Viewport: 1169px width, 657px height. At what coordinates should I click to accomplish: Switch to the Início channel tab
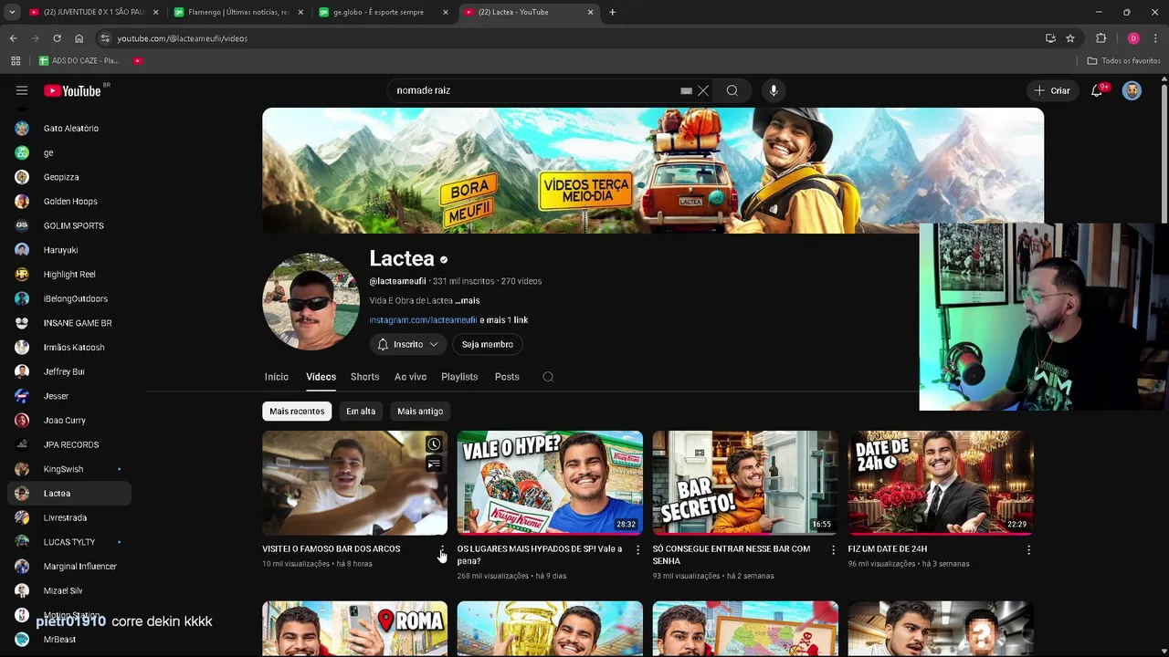coord(276,377)
